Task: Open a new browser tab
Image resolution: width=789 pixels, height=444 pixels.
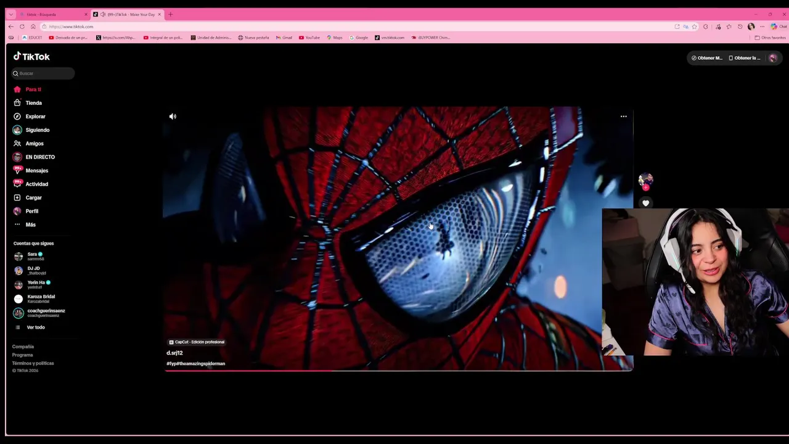Action: click(x=170, y=14)
